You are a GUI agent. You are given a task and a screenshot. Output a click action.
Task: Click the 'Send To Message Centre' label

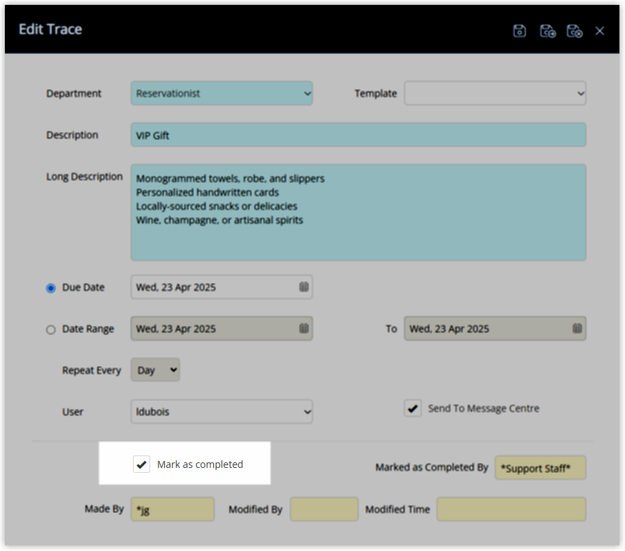pos(484,408)
